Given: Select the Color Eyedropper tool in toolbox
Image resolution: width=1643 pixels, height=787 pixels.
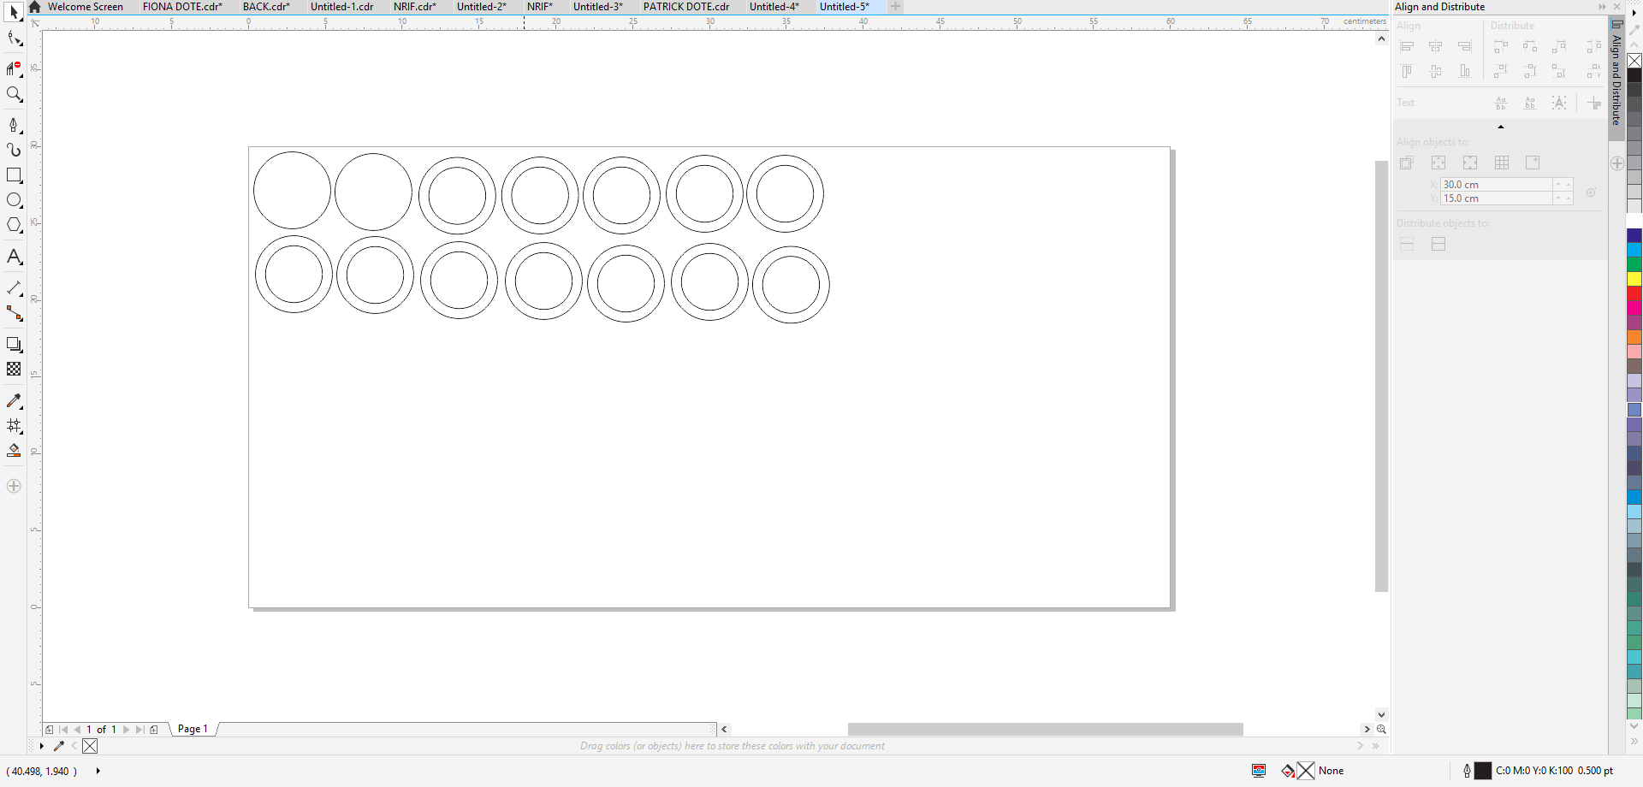Looking at the screenshot, I should click(14, 400).
